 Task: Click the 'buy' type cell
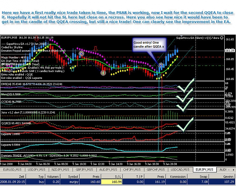[x=35, y=182]
